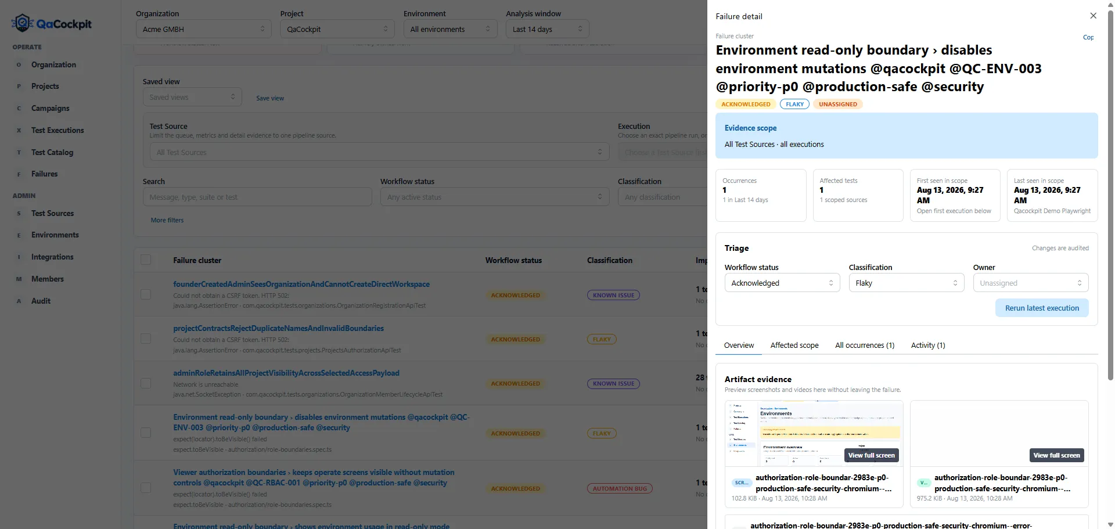This screenshot has width=1115, height=529.
Task: Click the "Occurrences" card
Action: pos(761,195)
